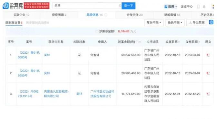Switch to 新闻舆情 65 tab
Viewport: 217px width, 119px height.
(x=172, y=15)
